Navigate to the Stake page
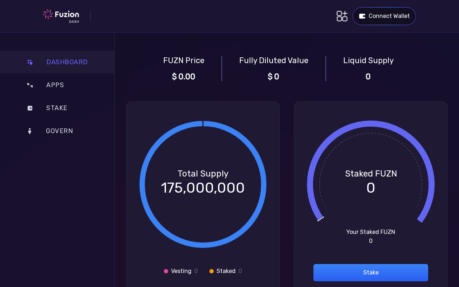This screenshot has width=459, height=287. [x=57, y=108]
